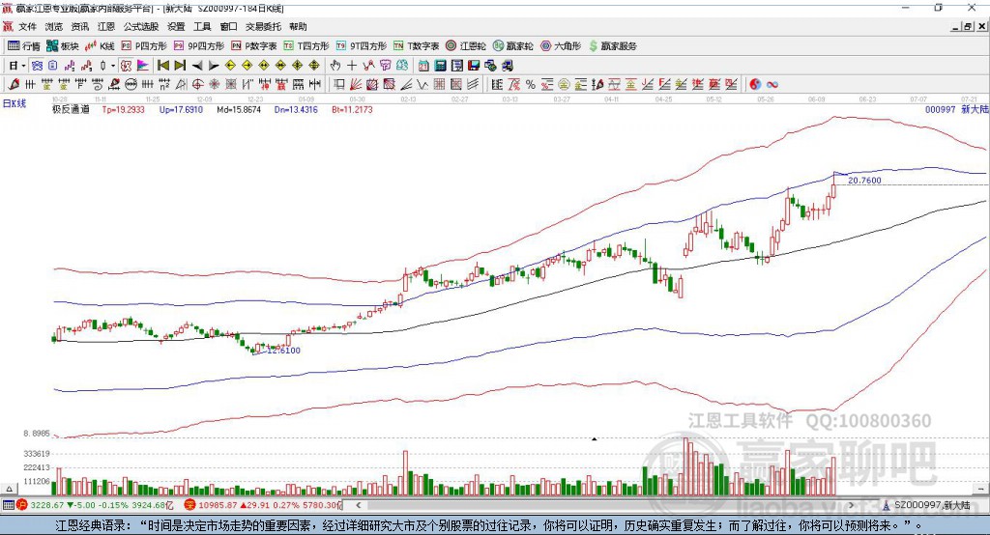Viewport: 990px width, 535px height.
Task: Open the 帮助 menu
Action: pos(298,26)
